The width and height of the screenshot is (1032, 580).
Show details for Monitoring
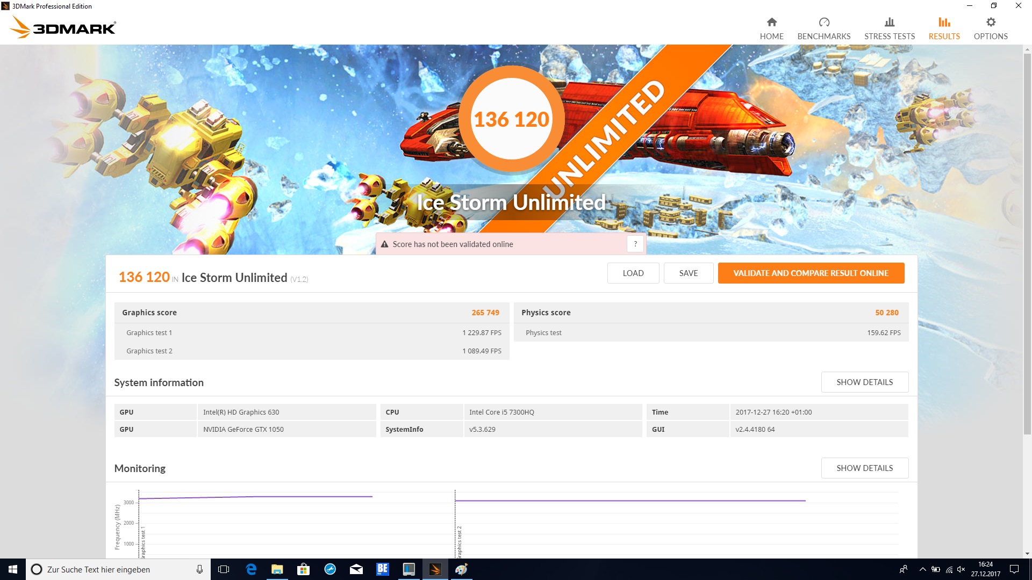[x=864, y=468]
